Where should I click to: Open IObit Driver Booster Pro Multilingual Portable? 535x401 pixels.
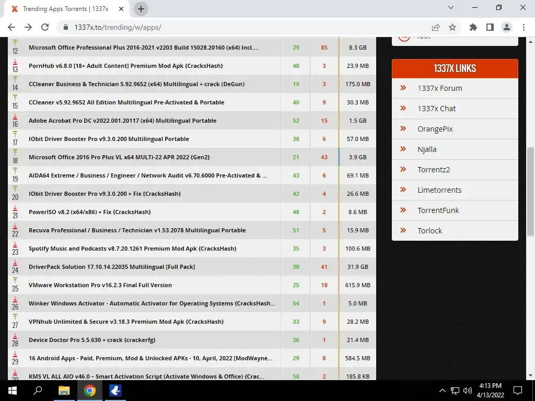pyautogui.click(x=109, y=139)
